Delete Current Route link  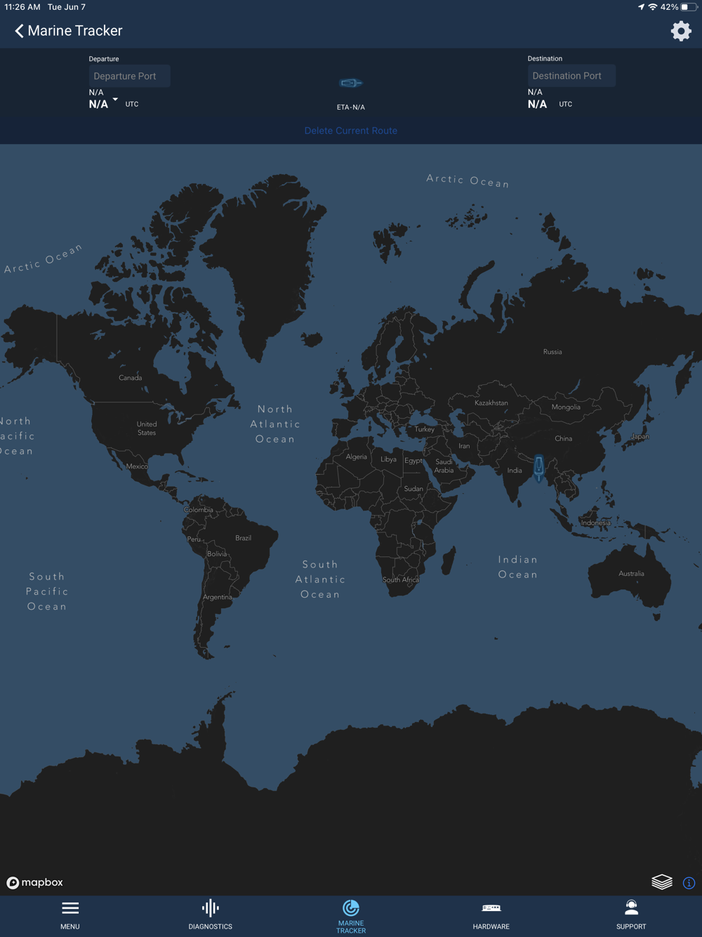click(351, 131)
